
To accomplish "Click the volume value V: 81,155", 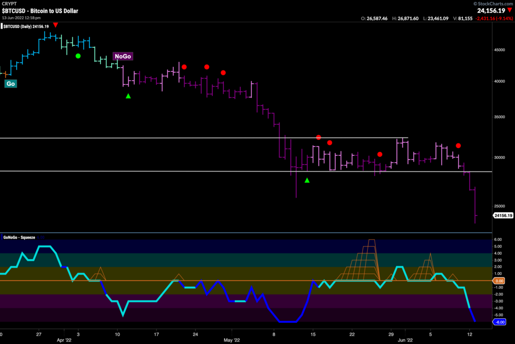I will pos(463,19).
